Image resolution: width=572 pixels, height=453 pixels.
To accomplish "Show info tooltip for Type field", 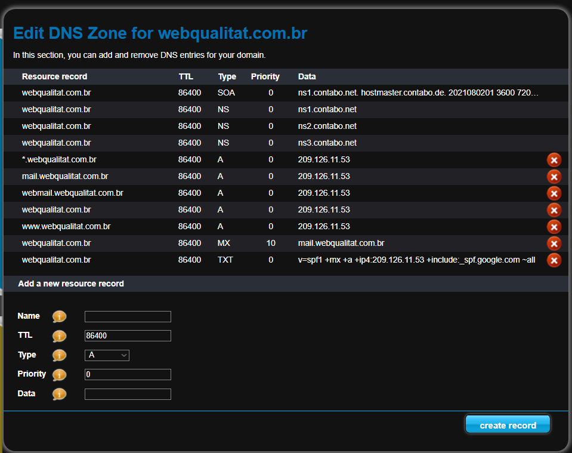I will tap(59, 355).
